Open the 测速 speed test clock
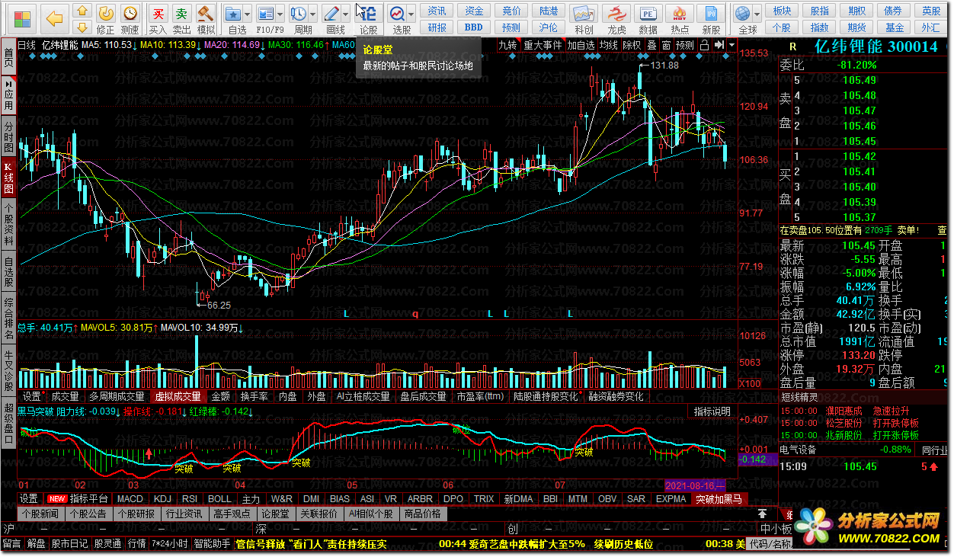The image size is (954, 557). click(x=130, y=20)
